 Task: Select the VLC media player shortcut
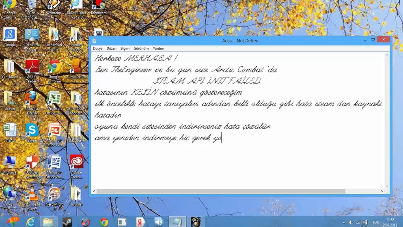point(32,199)
